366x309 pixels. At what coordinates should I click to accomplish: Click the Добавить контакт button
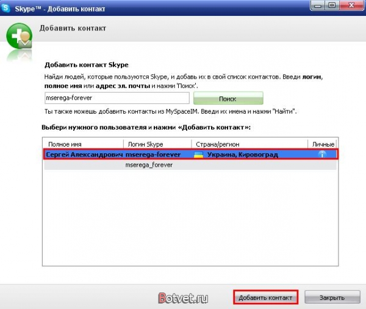tap(265, 297)
